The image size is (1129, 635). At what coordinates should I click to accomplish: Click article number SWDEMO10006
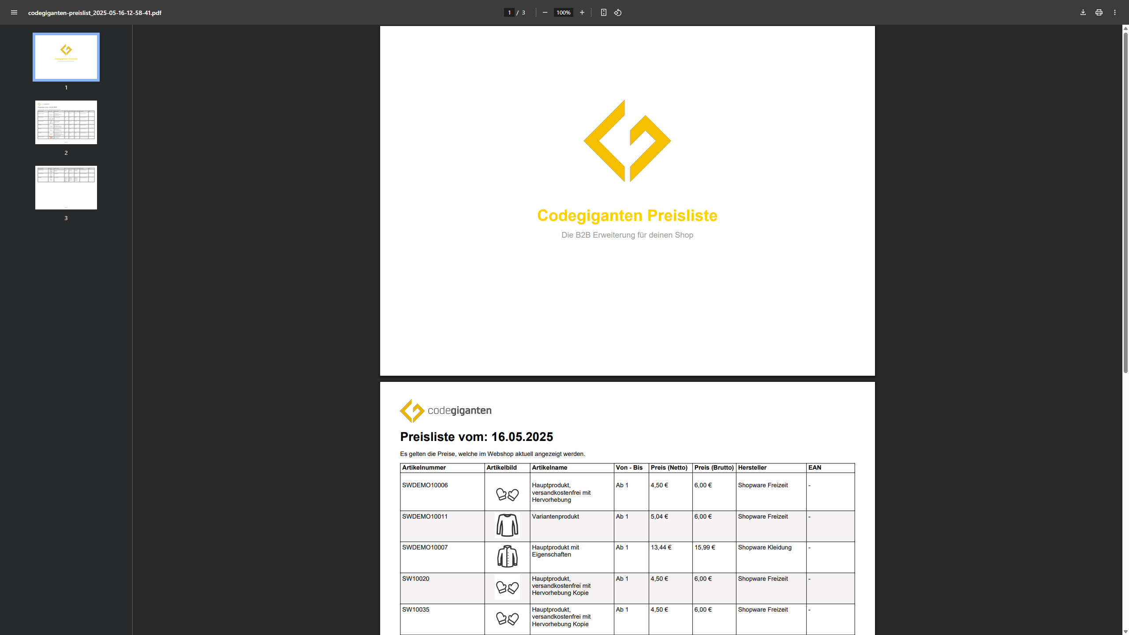pyautogui.click(x=425, y=485)
